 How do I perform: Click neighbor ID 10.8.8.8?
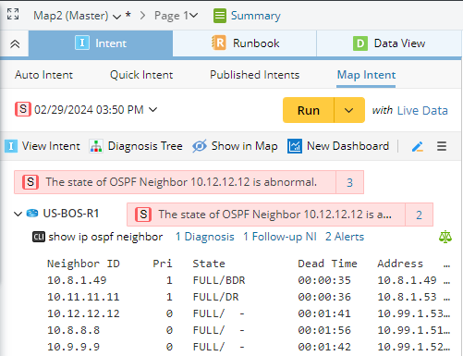point(73,330)
